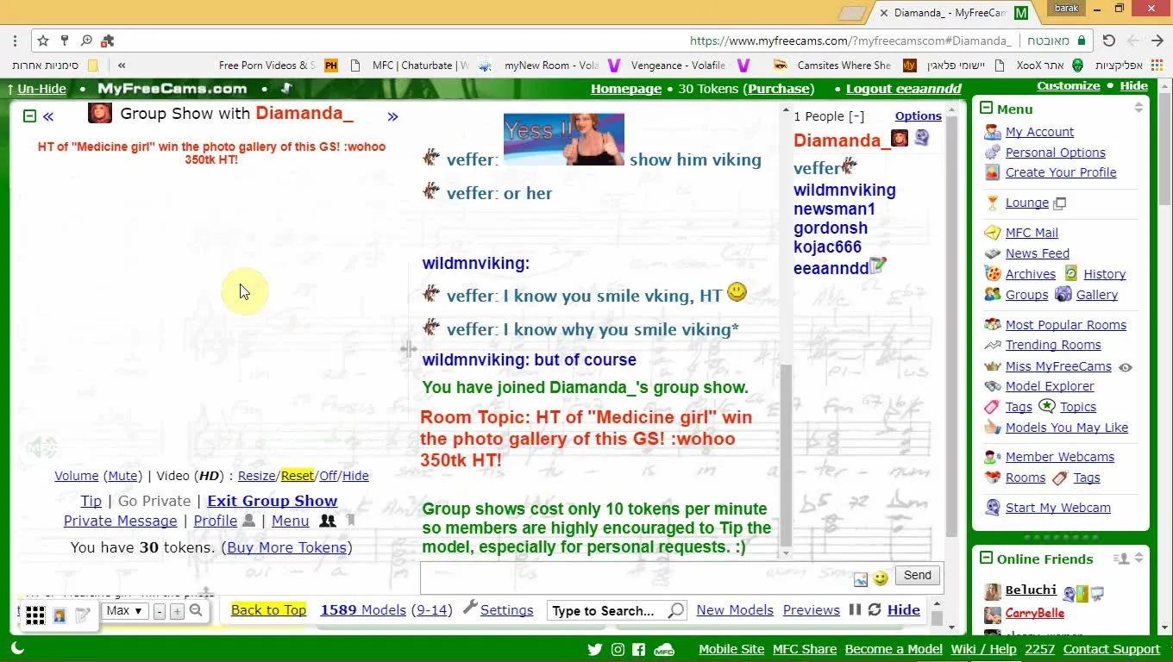Image resolution: width=1173 pixels, height=662 pixels.
Task: Click the My Account person icon
Action: click(992, 132)
